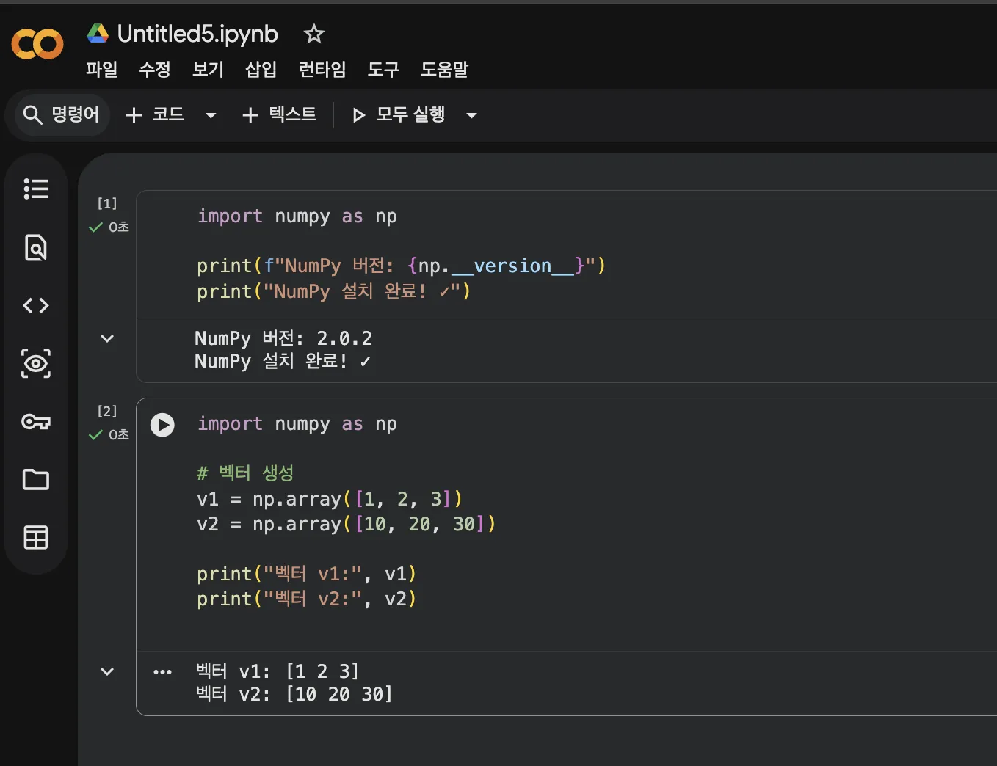Open the data table icon in sidebar
Image resolution: width=997 pixels, height=766 pixels.
pos(35,538)
